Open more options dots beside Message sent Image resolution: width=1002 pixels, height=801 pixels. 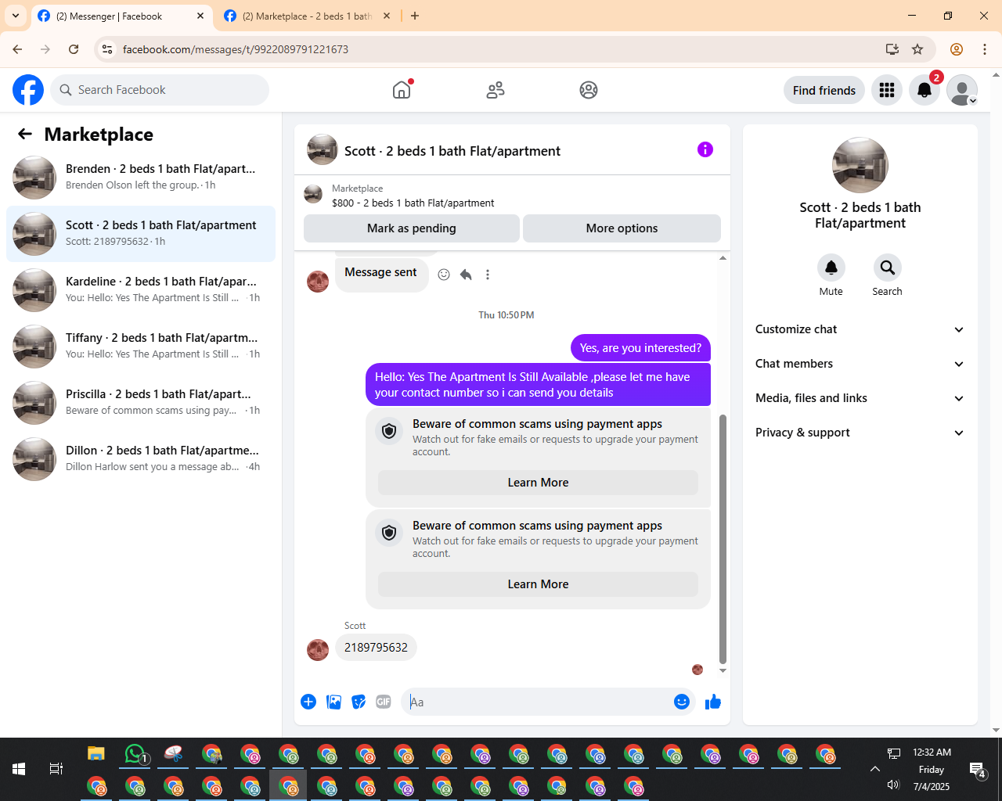[x=488, y=275]
